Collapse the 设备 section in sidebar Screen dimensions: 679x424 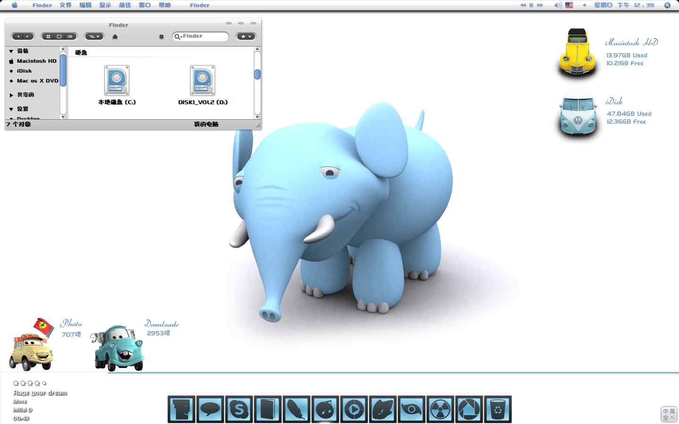click(x=11, y=51)
